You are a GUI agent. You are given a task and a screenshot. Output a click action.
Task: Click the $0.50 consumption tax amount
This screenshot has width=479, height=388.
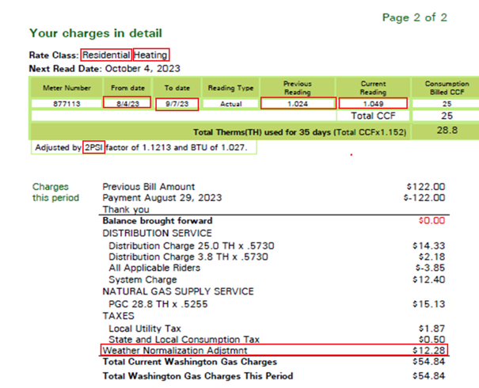[432, 340]
